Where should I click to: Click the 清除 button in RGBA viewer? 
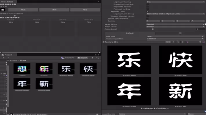[x=54, y=10]
